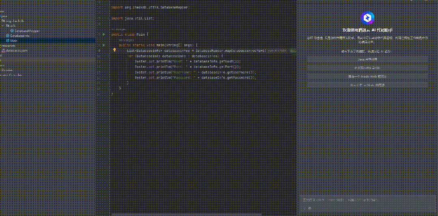
Task: Click the 'import org.checkdb.utils.DatabaseMapper' line
Action: tap(151, 7)
